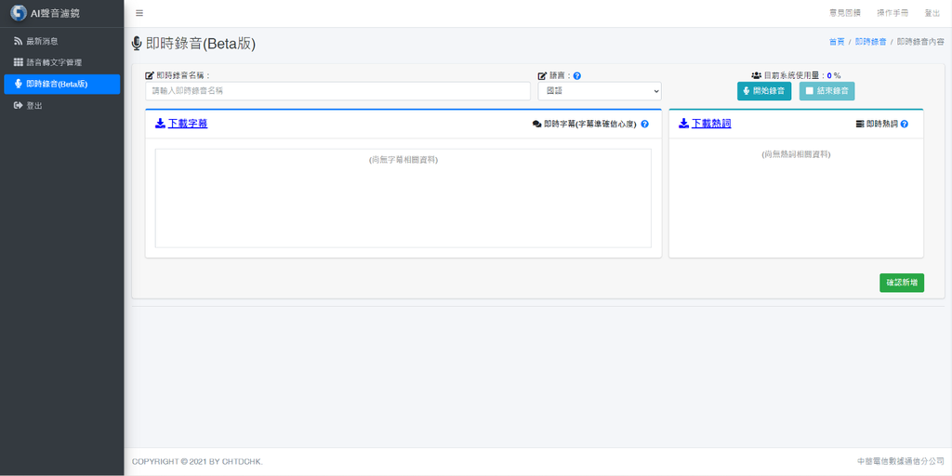This screenshot has height=476, width=952.
Task: Click the RSS icon beside 最新消息
Action: click(19, 41)
